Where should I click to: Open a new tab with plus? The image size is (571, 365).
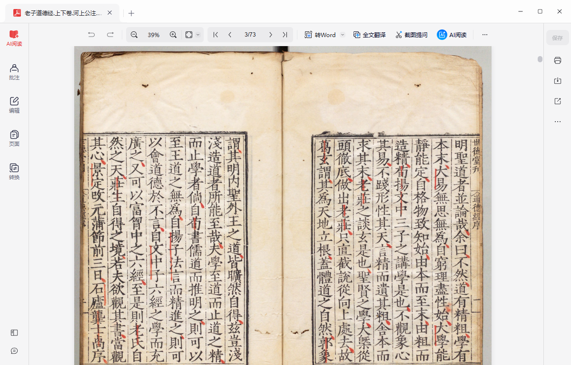pos(132,13)
